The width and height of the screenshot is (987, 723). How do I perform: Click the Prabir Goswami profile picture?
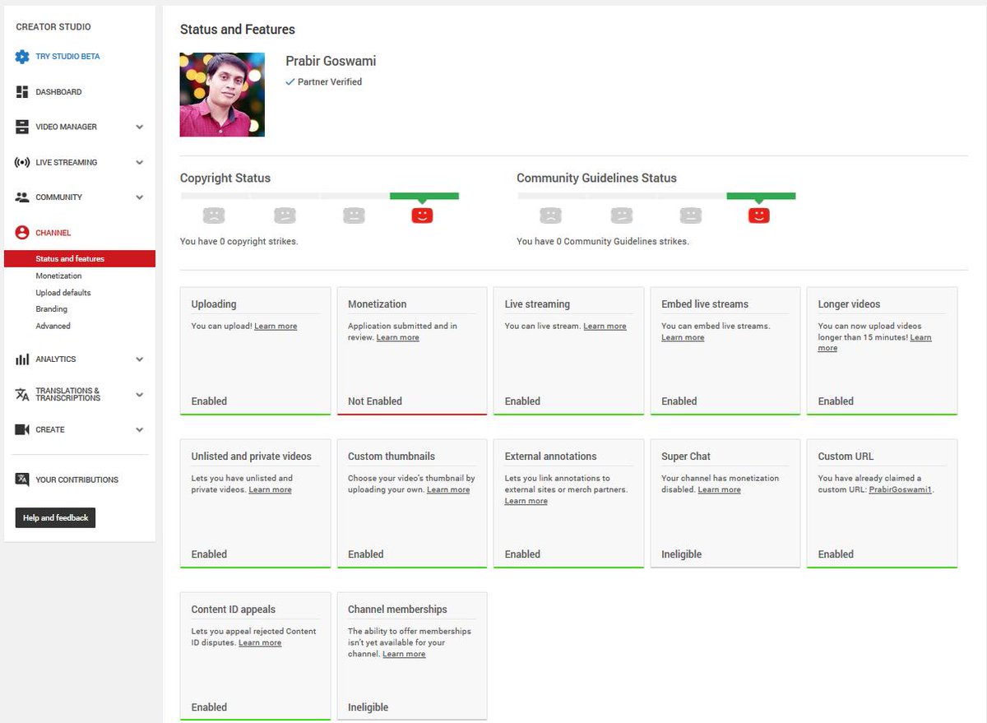[x=222, y=95]
